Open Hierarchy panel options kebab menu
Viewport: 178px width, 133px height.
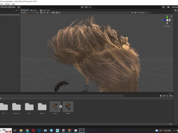click(x=18, y=10)
